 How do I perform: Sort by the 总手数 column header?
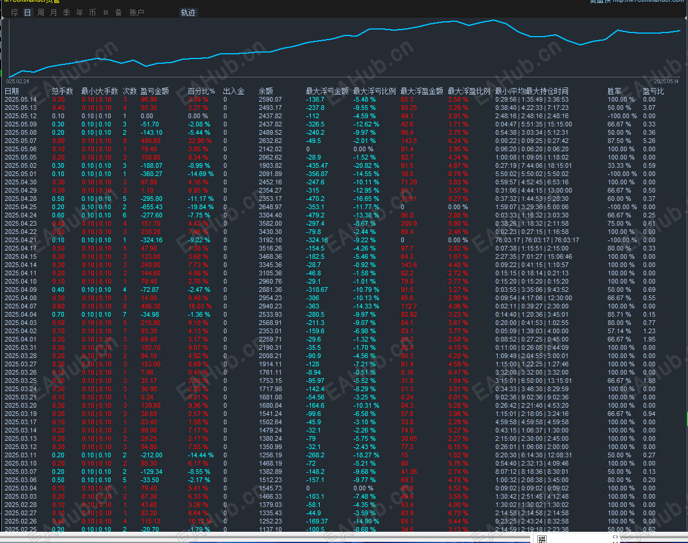62,91
